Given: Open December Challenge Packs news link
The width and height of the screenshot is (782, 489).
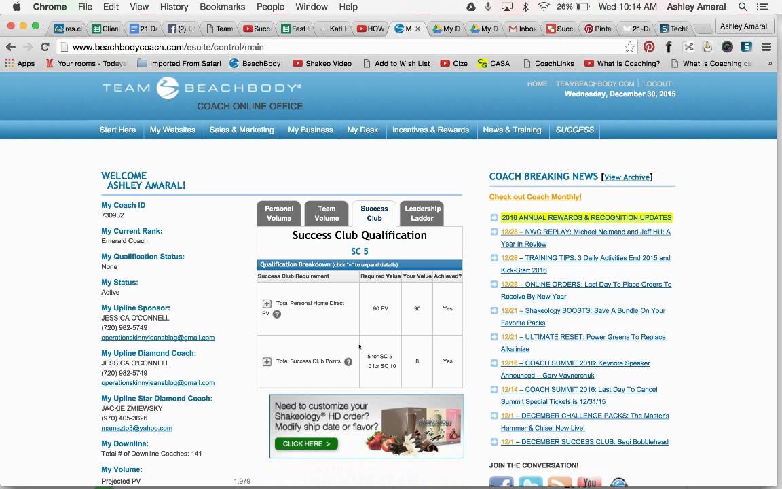Looking at the screenshot, I should 585,422.
